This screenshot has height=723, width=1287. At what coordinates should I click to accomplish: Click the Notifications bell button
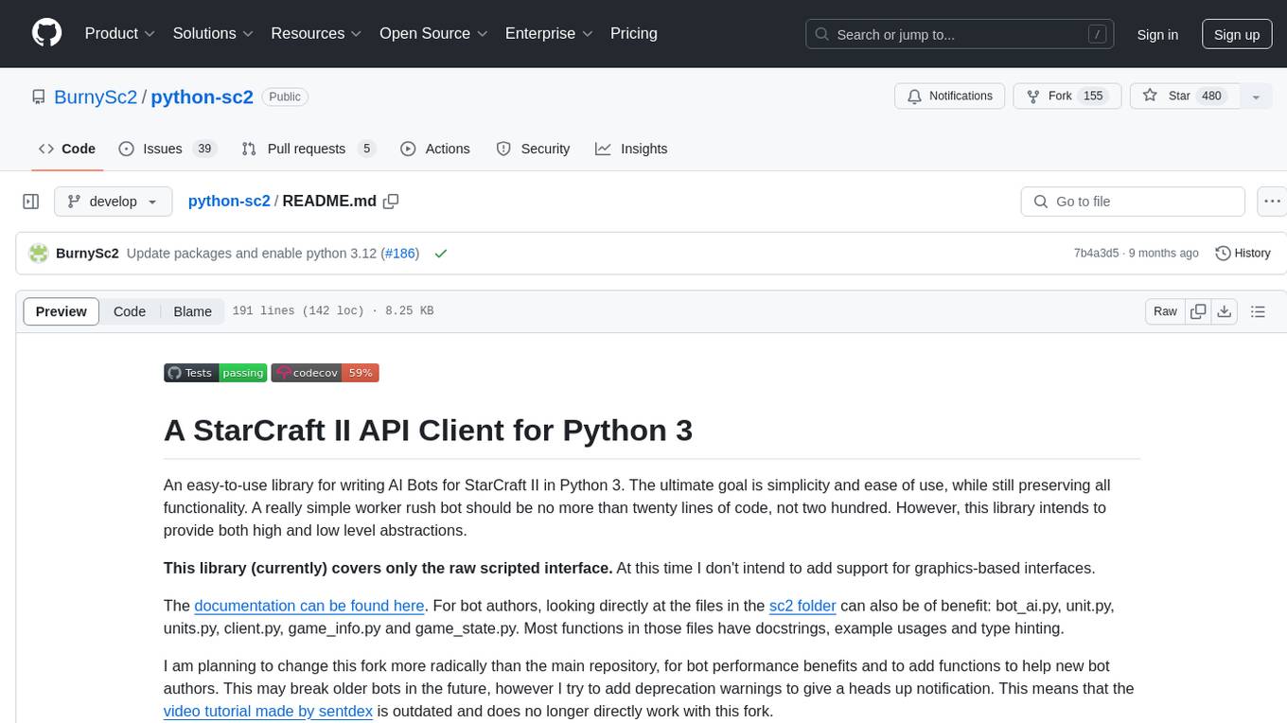click(950, 97)
